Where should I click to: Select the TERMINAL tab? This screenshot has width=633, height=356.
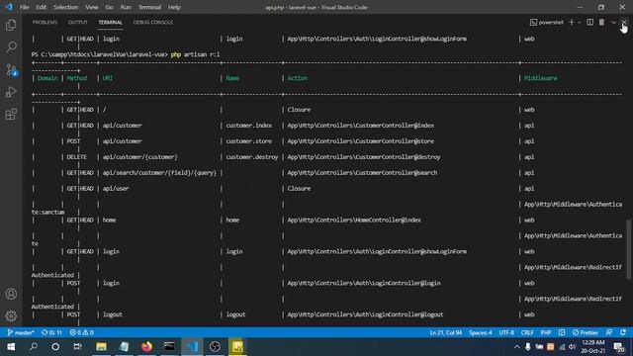click(110, 22)
